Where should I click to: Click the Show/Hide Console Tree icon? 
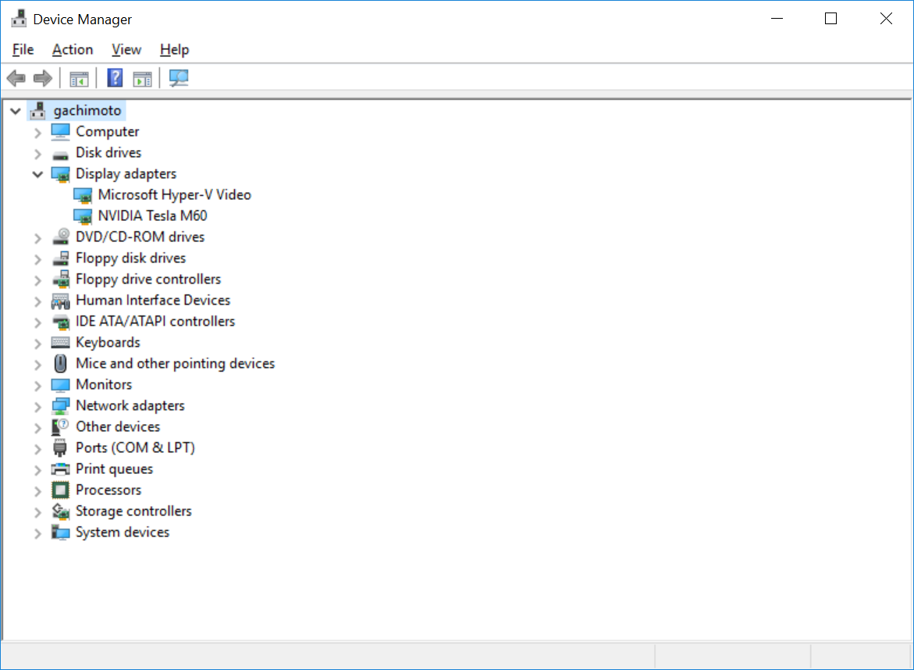click(79, 78)
